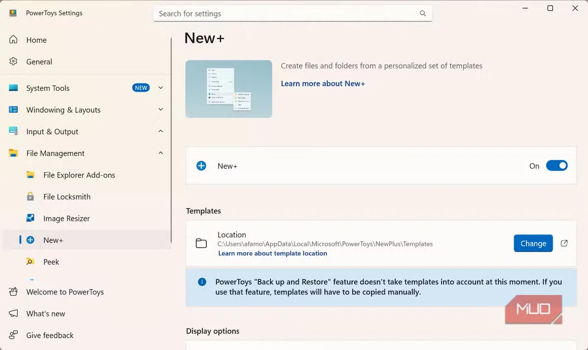
Task: Open the Give feedback page
Action: [86, 335]
